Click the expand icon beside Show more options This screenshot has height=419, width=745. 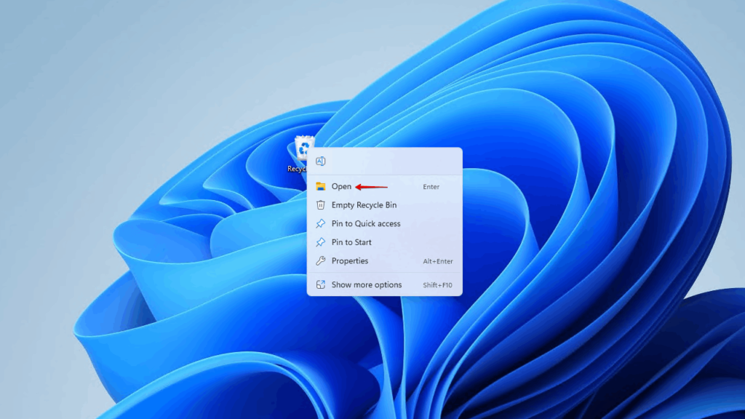[x=320, y=284]
